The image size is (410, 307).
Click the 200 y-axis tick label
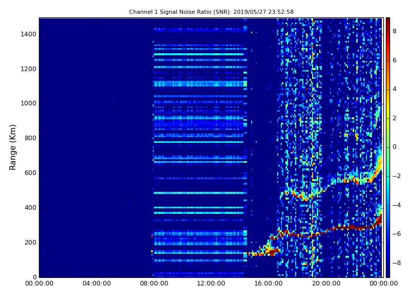coord(30,242)
